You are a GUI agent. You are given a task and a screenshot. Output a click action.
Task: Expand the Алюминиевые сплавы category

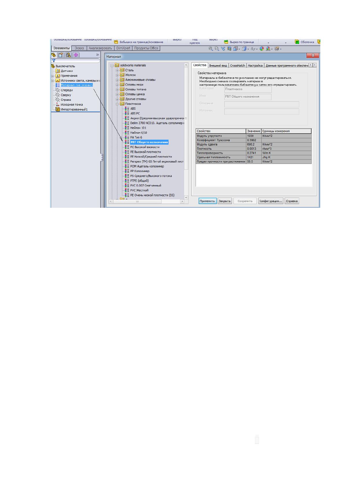117,80
